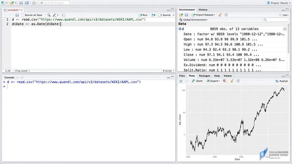Refresh current plot icon
Image resolution: width=292 pixels, height=164 pixels.
238,81
